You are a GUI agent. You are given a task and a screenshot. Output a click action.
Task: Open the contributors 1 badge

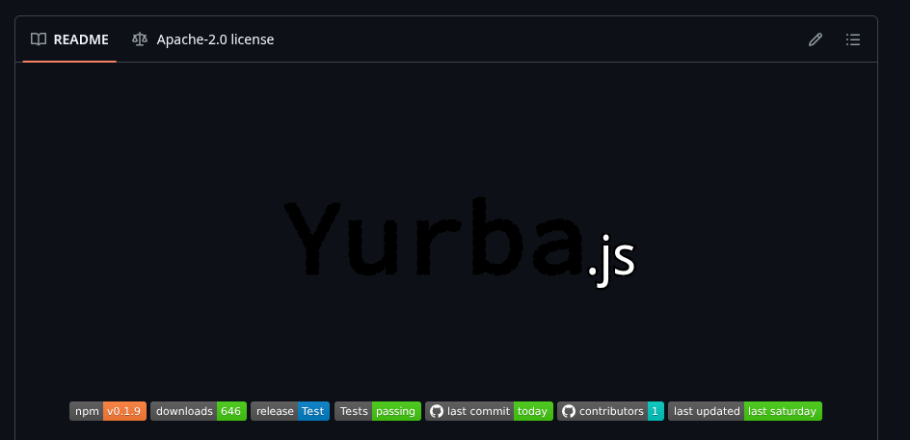610,411
